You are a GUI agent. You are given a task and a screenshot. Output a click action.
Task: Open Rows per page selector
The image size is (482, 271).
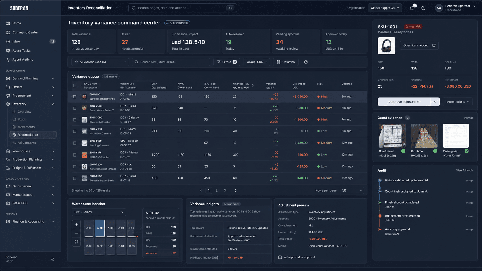352,190
